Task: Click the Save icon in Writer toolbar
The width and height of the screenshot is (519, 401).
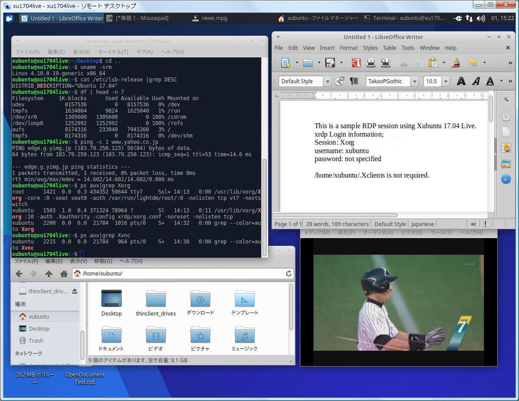Action: tap(330, 62)
